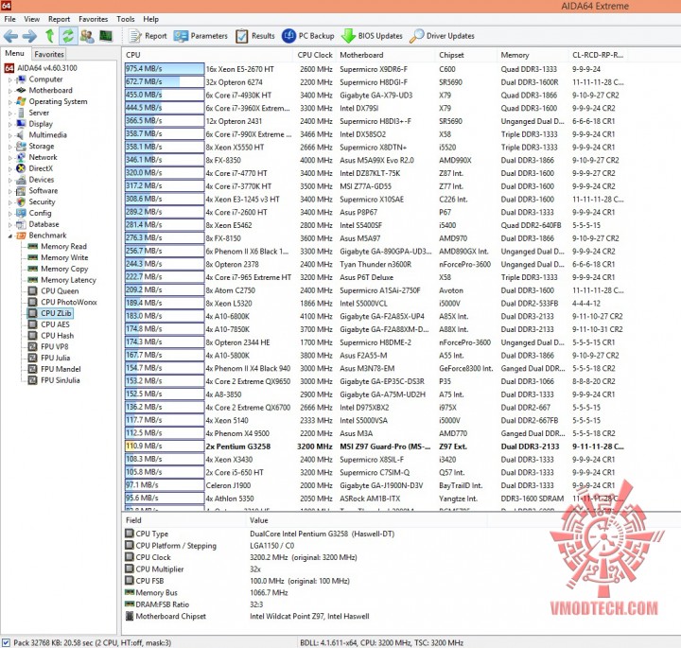Screen dimensions: 681x648
Task: Select the 8x FX-8350 result row
Action: click(x=375, y=160)
